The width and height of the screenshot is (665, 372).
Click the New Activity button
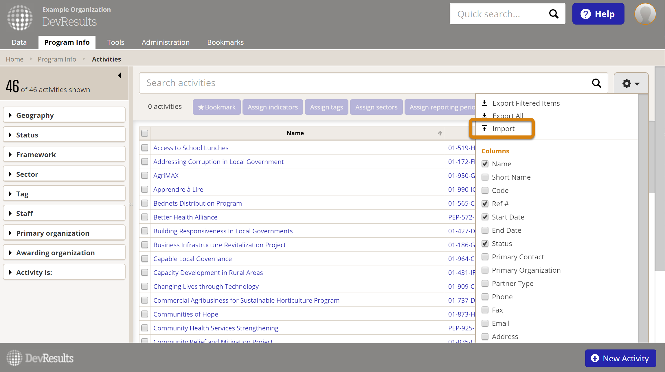(620, 358)
